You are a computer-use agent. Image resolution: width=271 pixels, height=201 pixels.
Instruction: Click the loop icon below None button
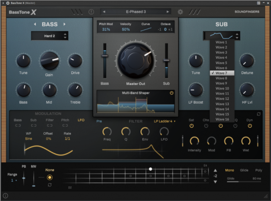[x=50, y=185]
